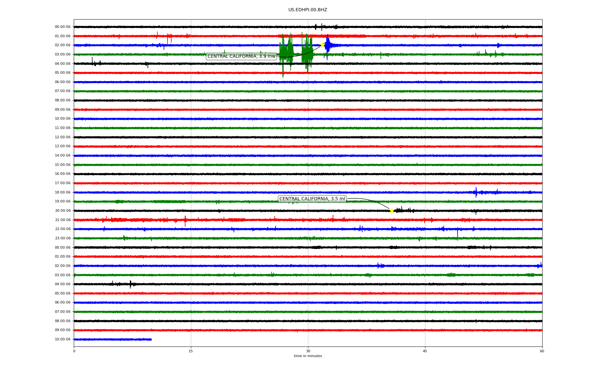616x385 pixels.
Task: Click the 15 tick on the time axis
Action: click(191, 351)
